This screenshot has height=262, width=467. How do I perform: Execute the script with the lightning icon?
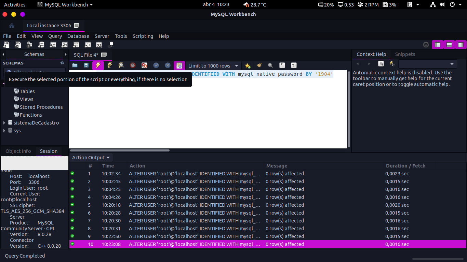(98, 65)
